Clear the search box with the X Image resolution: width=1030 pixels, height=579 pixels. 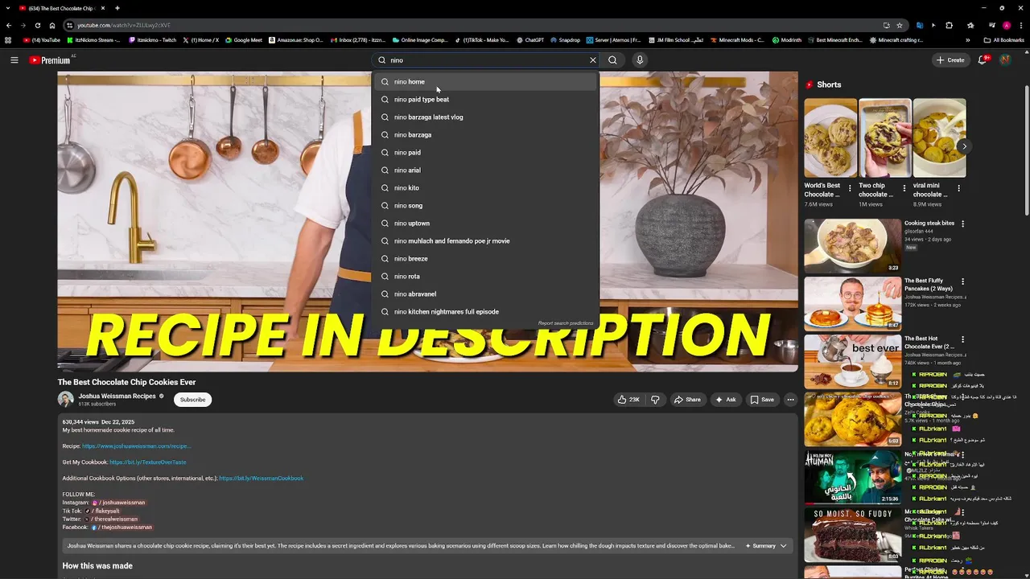pos(593,60)
